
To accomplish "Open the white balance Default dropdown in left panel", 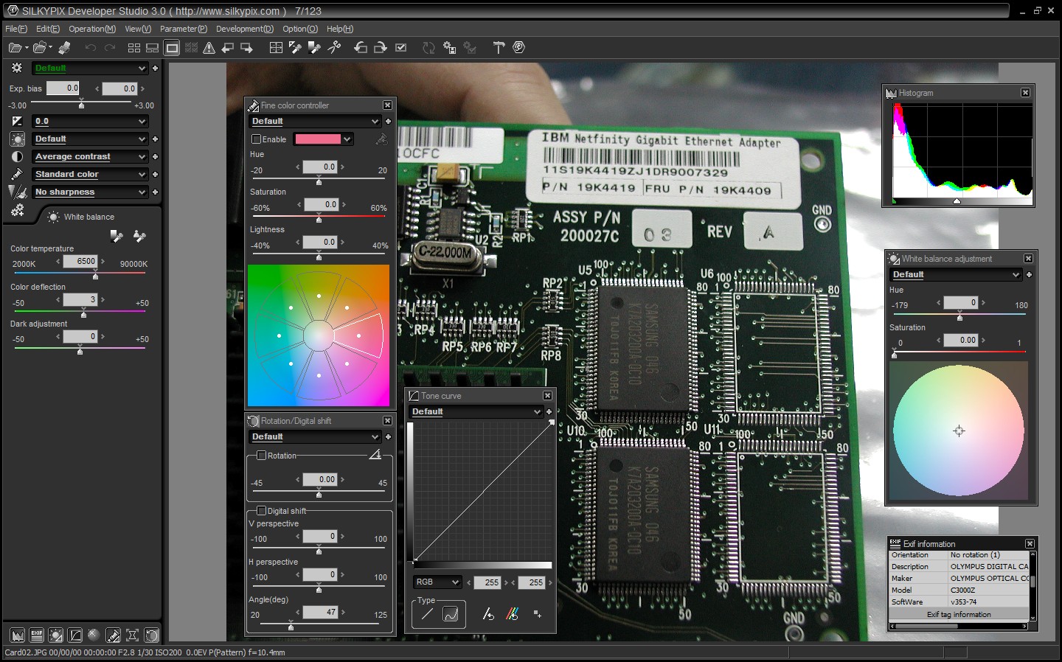I will point(91,139).
